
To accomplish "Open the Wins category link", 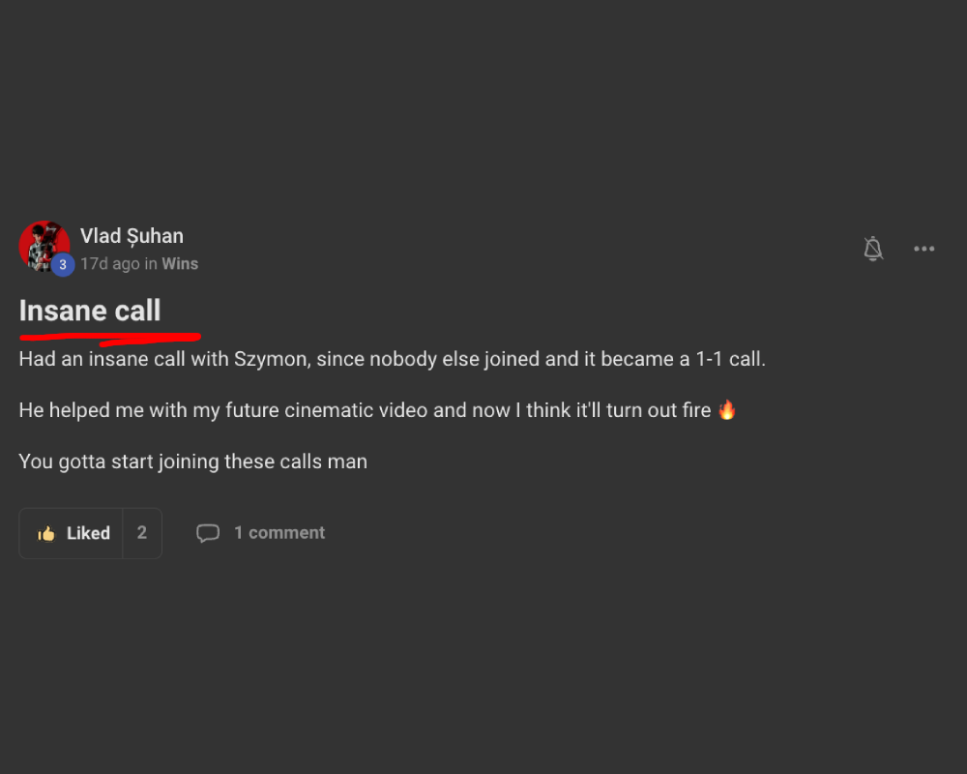I will click(180, 264).
